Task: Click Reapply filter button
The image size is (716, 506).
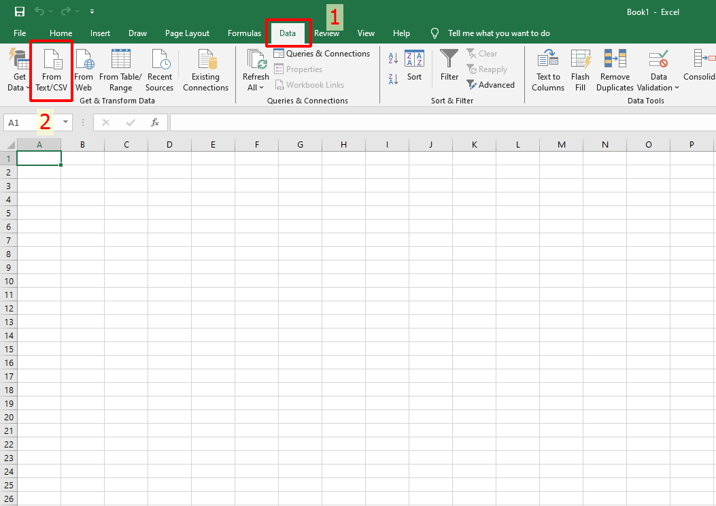Action: click(487, 69)
